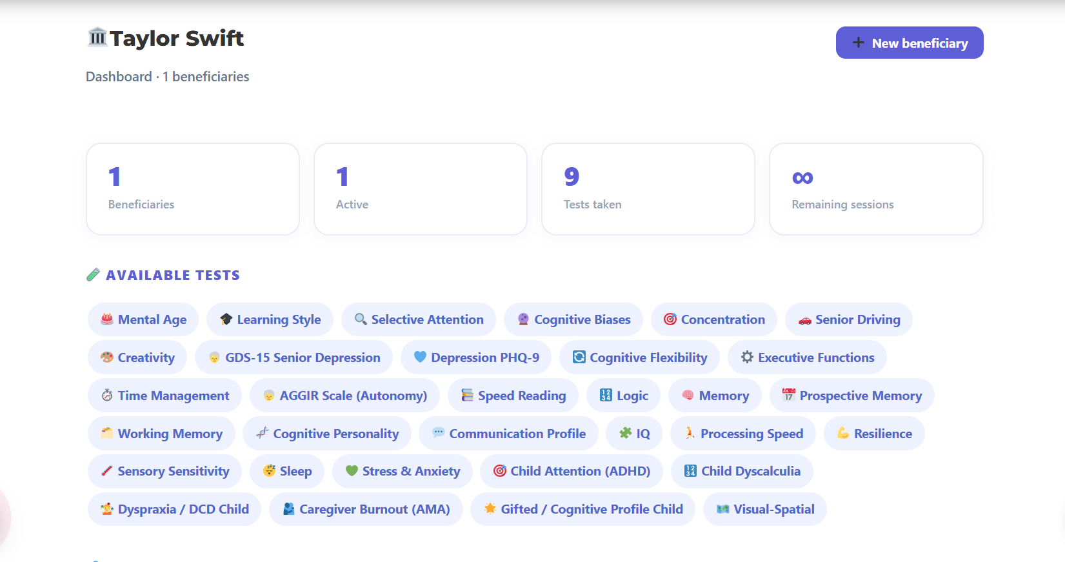This screenshot has width=1065, height=562.
Task: Click the bank building icon beside Taylor Swift
Action: 97,37
